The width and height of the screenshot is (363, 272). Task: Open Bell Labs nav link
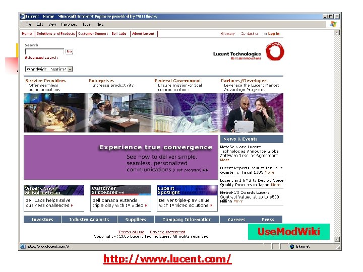coord(119,34)
